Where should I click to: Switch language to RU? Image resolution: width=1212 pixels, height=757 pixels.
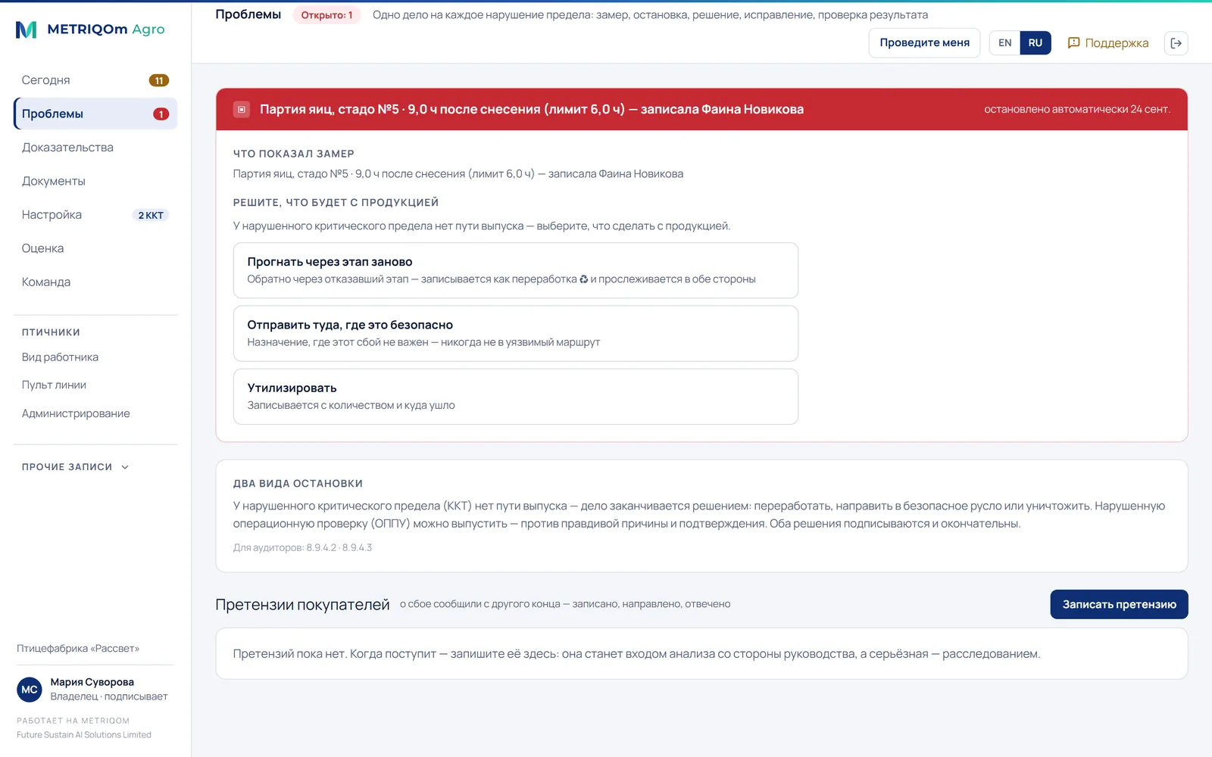pos(1036,43)
